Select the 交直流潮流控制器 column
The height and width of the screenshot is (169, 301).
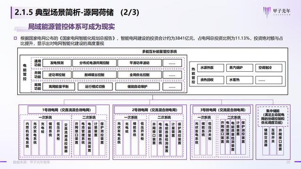(x=66, y=138)
